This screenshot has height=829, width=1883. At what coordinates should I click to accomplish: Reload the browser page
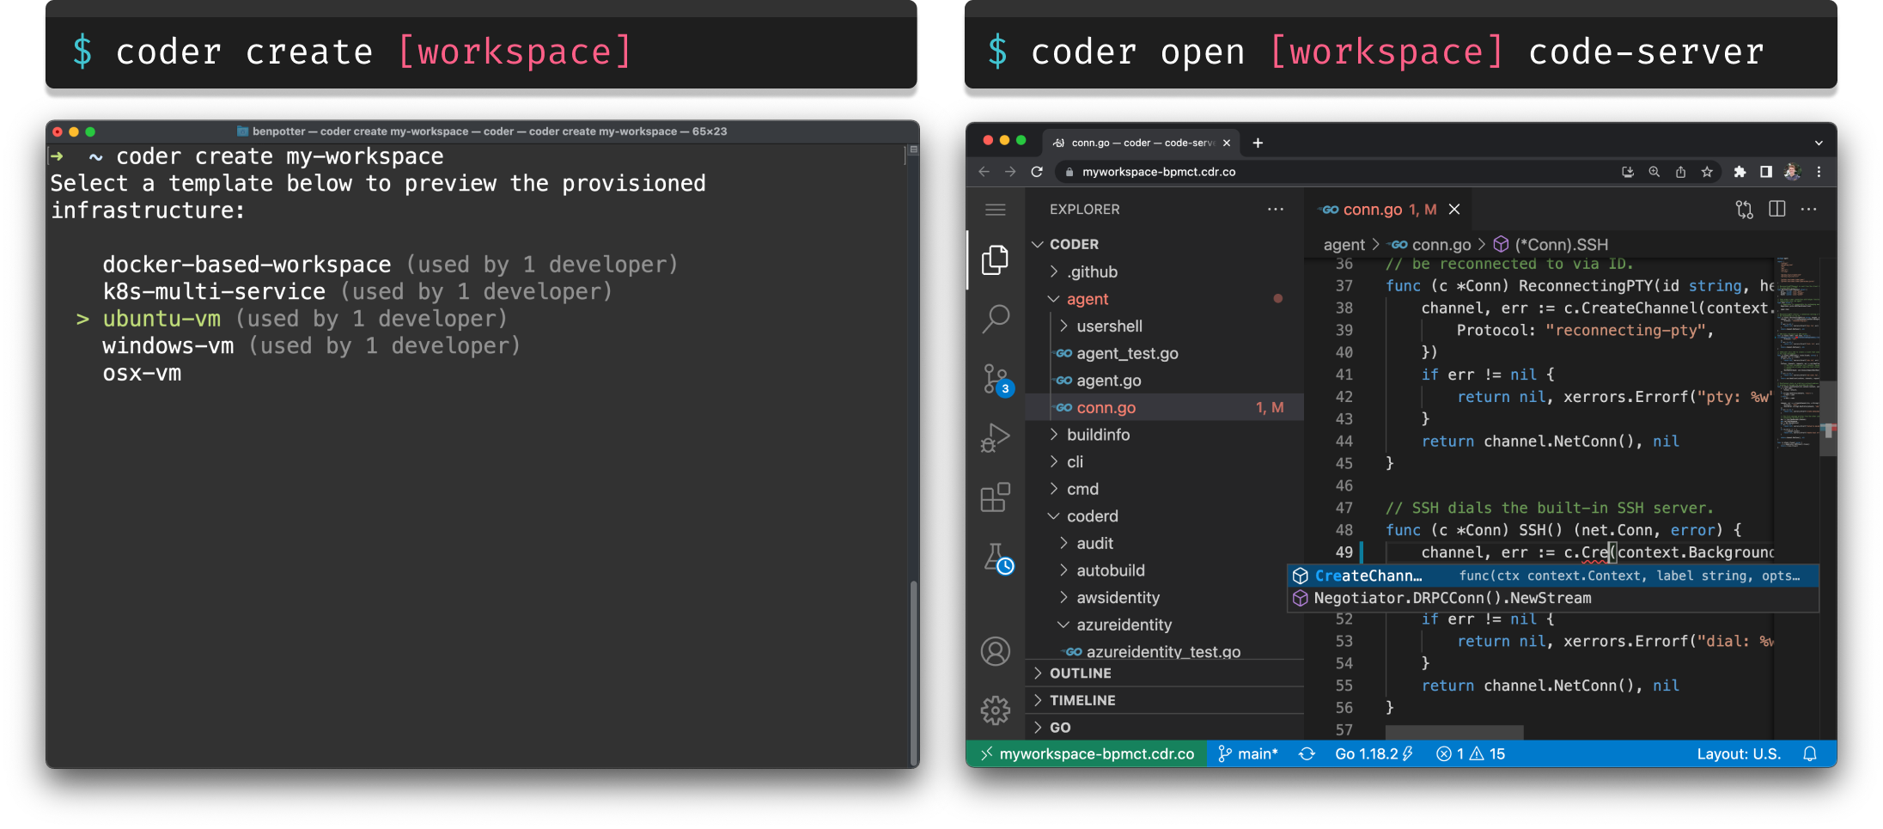pyautogui.click(x=1037, y=172)
